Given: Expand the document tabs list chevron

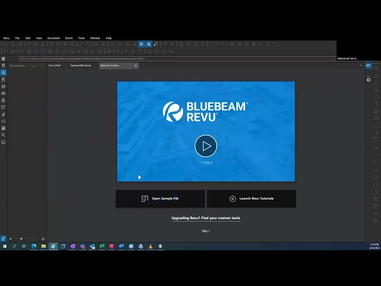Looking at the screenshot, I should click(361, 66).
